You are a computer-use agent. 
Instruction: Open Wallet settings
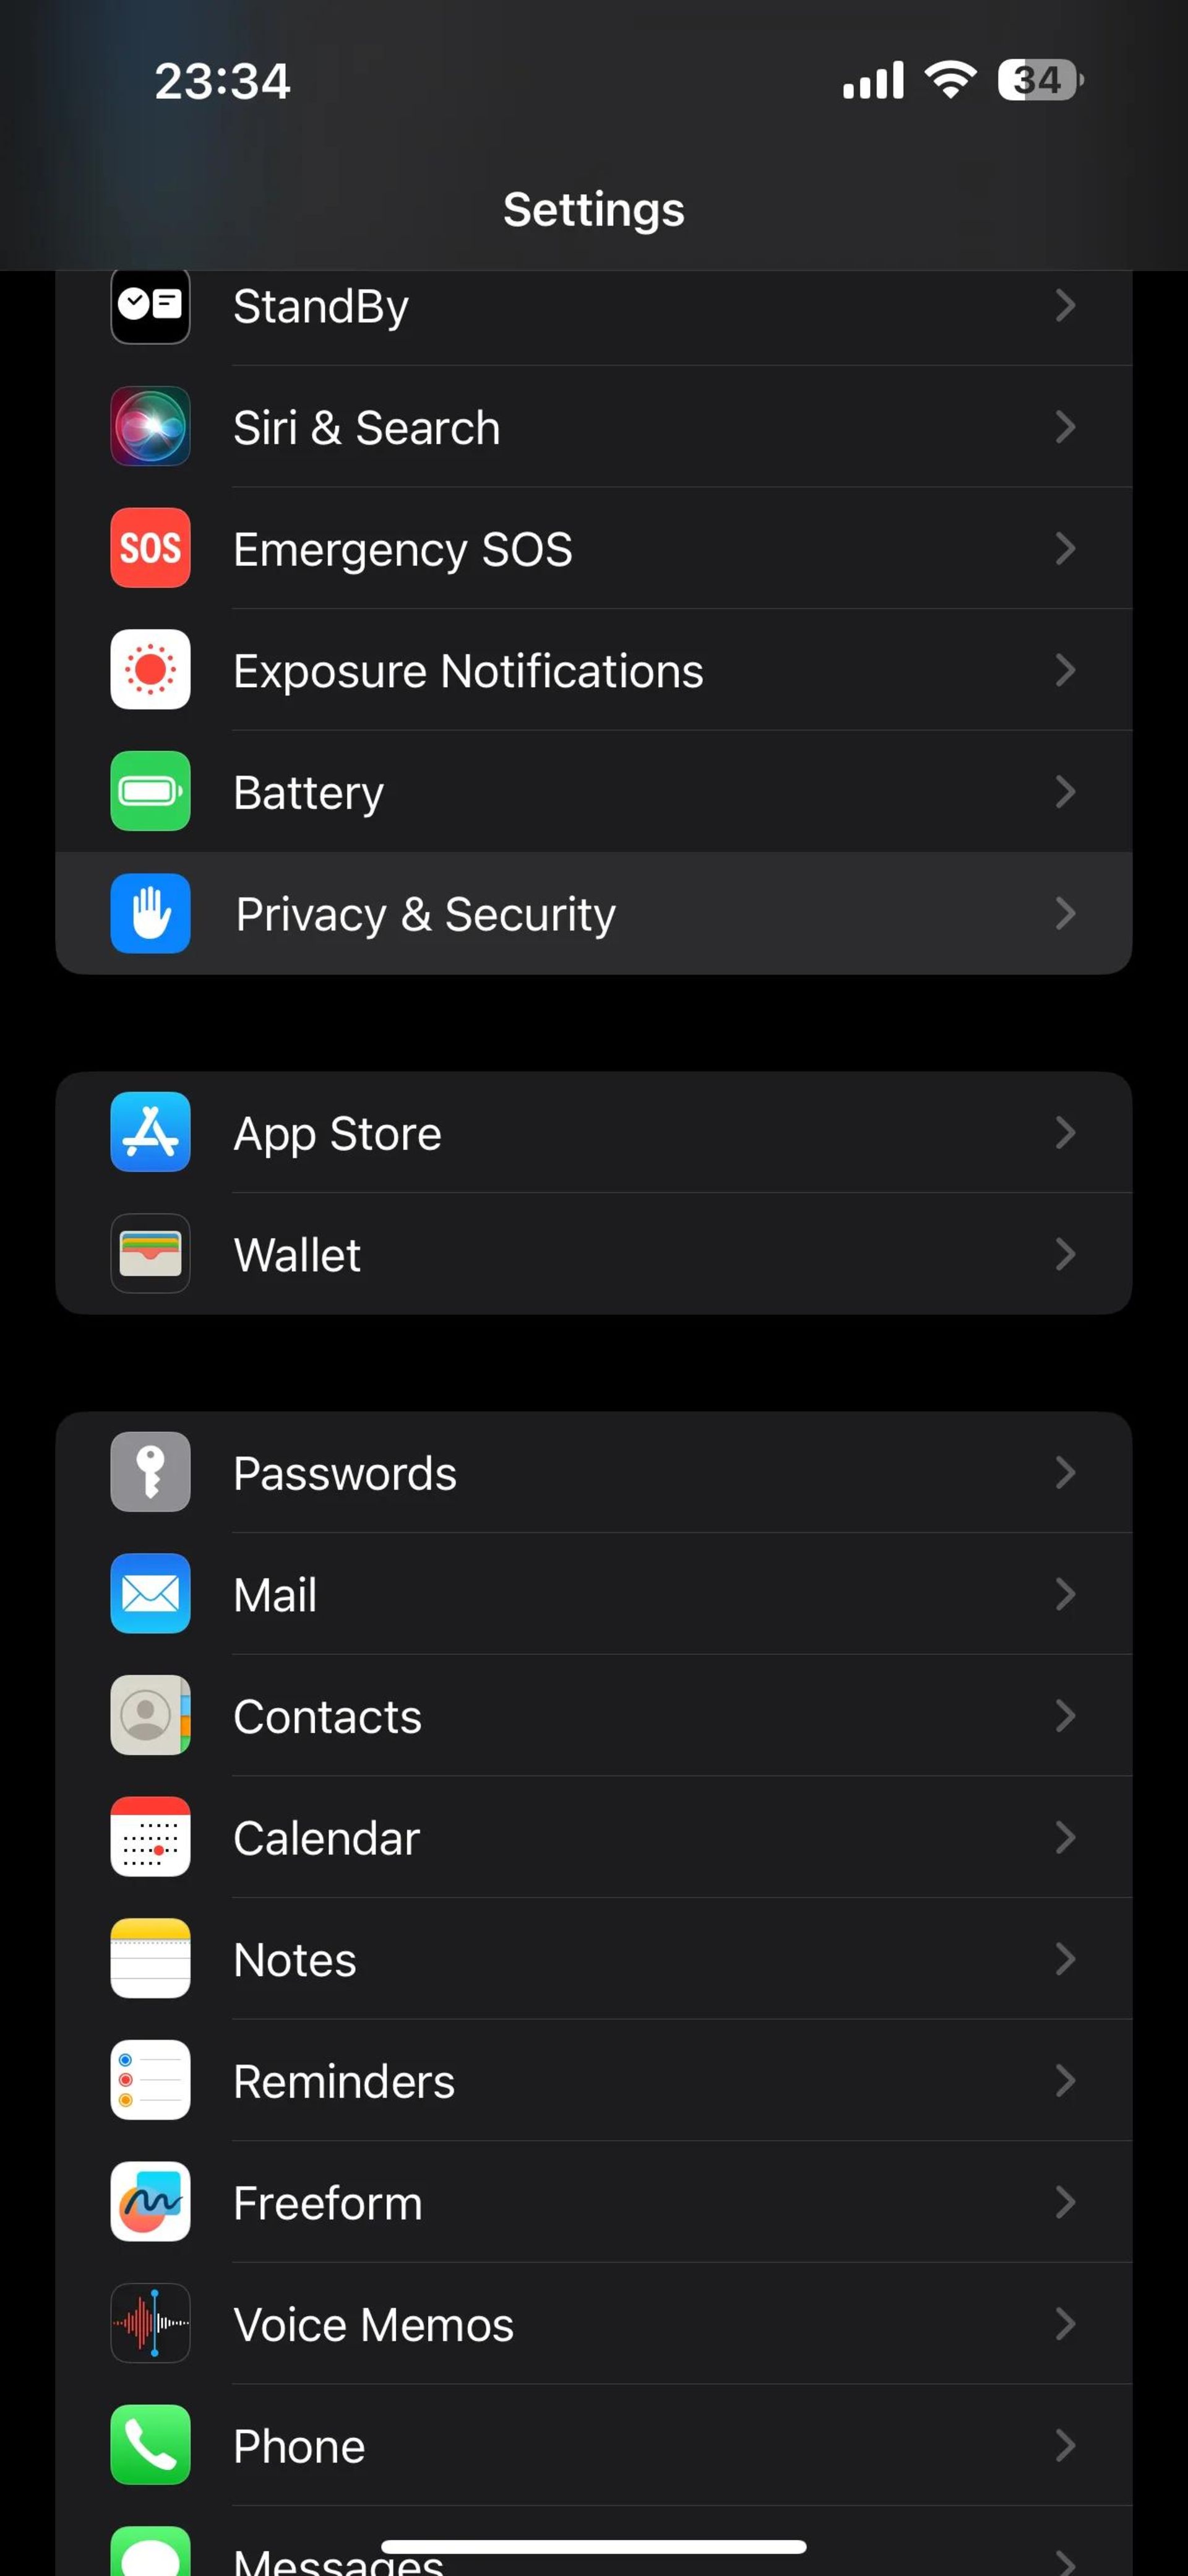(594, 1254)
